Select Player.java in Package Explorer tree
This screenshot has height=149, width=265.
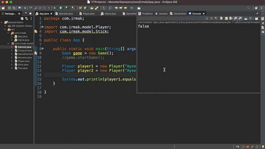tap(24, 61)
